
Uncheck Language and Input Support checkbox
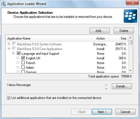tap(19, 53)
